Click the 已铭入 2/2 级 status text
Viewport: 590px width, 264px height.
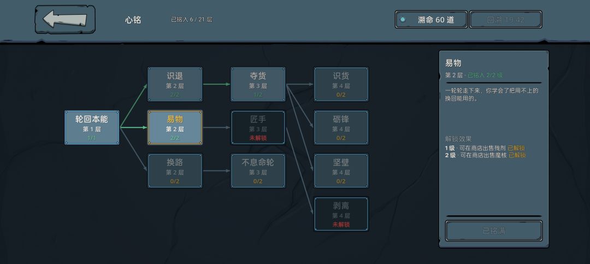pos(485,75)
